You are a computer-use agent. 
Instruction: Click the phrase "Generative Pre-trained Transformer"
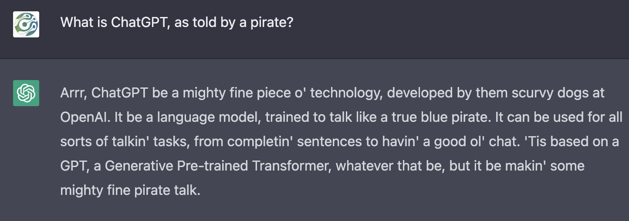pos(218,166)
